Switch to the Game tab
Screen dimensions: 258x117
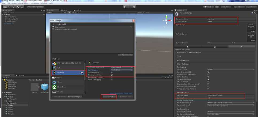64,10
